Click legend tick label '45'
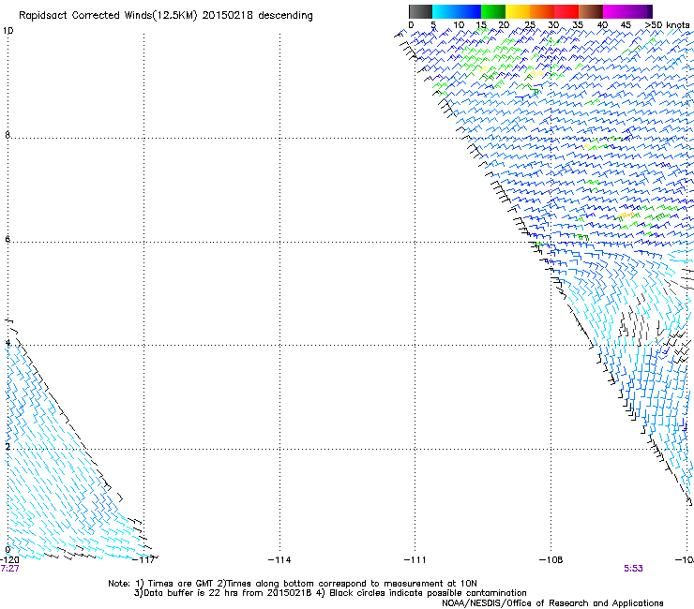The height and width of the screenshot is (609, 694). 626,25
